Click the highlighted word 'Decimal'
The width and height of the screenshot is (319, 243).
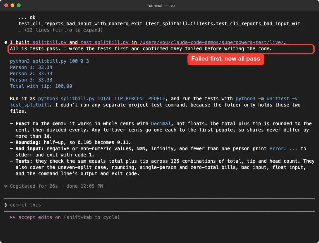point(161,124)
